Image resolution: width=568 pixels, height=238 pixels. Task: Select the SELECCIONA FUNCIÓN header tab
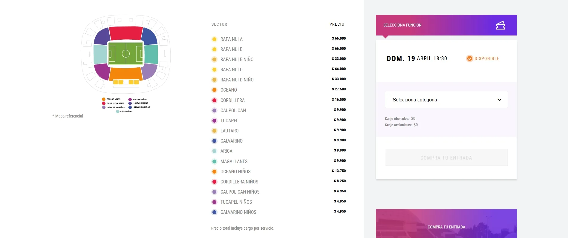coord(446,25)
